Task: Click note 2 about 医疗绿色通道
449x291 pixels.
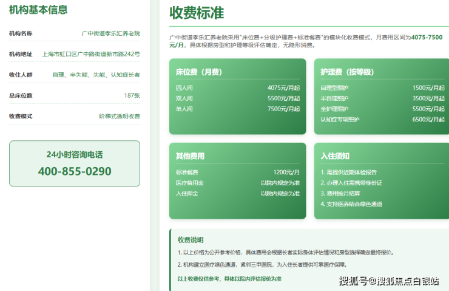Action: click(262, 265)
